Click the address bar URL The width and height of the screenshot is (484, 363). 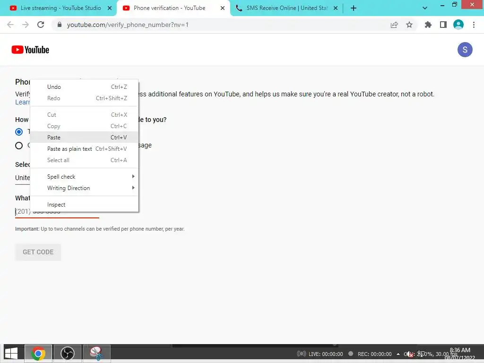pyautogui.click(x=128, y=25)
